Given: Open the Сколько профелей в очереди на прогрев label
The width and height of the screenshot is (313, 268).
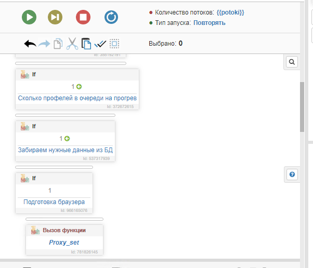Looking at the screenshot, I should pos(77,98).
